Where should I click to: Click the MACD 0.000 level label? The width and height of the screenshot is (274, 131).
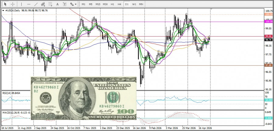pyautogui.click(x=269, y=118)
